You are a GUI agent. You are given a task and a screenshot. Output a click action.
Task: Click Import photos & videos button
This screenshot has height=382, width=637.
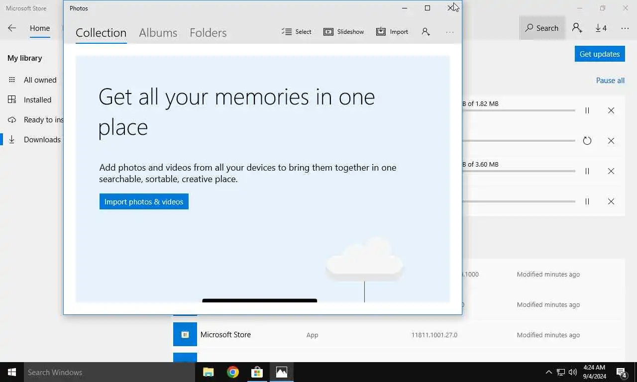pyautogui.click(x=144, y=201)
